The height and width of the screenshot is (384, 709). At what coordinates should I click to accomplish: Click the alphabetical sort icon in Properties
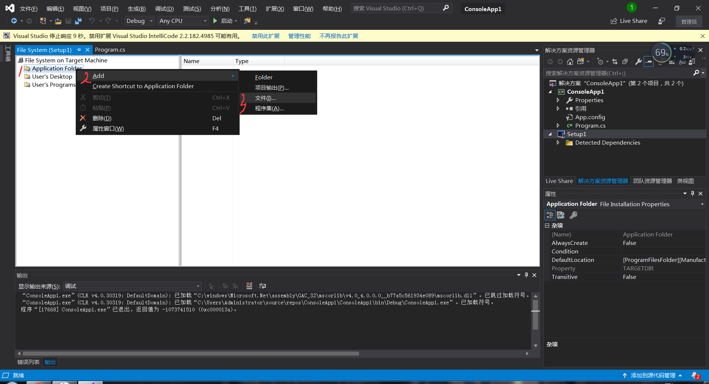tap(561, 215)
